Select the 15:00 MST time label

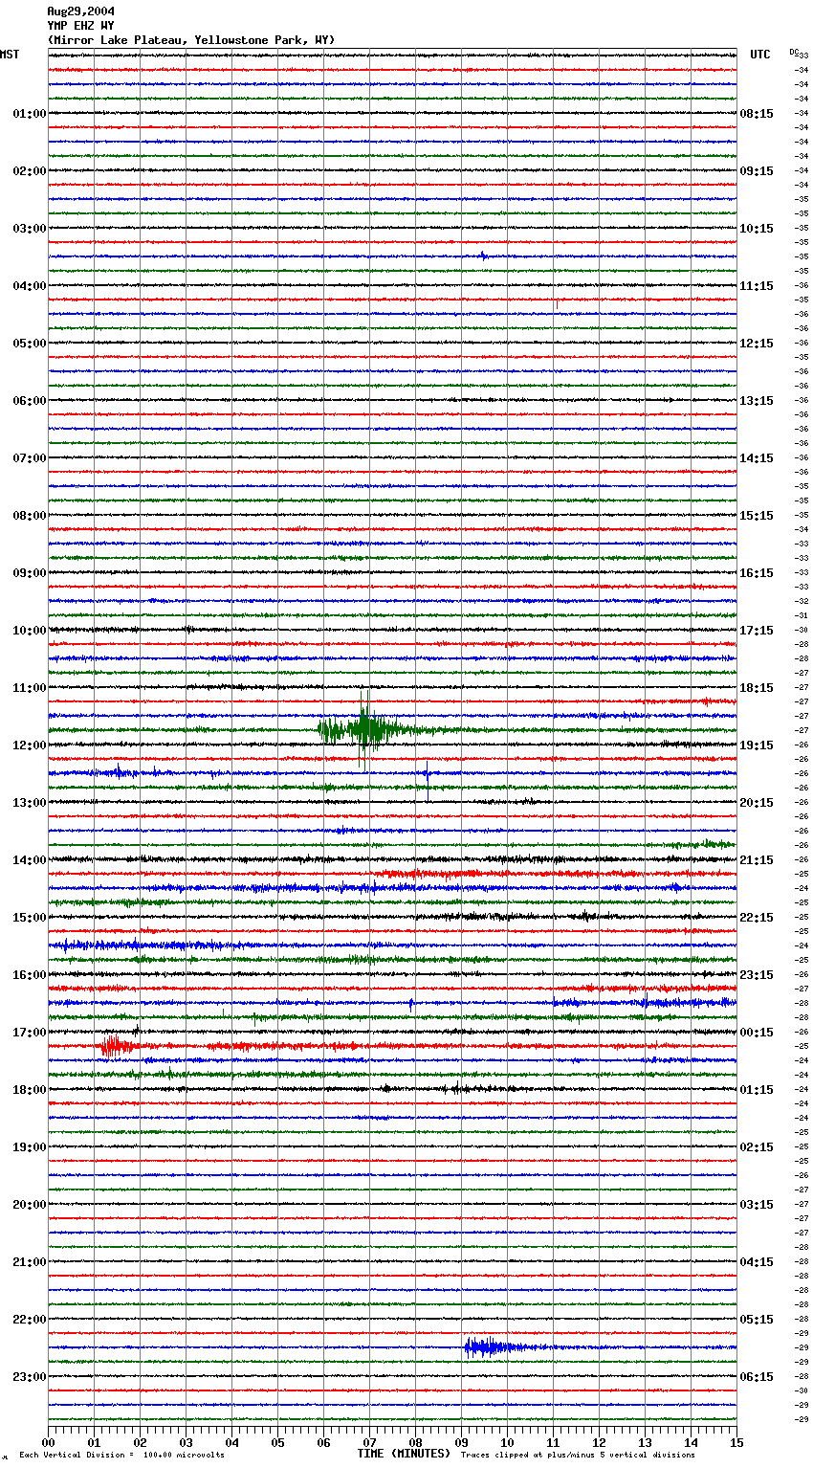click(x=30, y=918)
